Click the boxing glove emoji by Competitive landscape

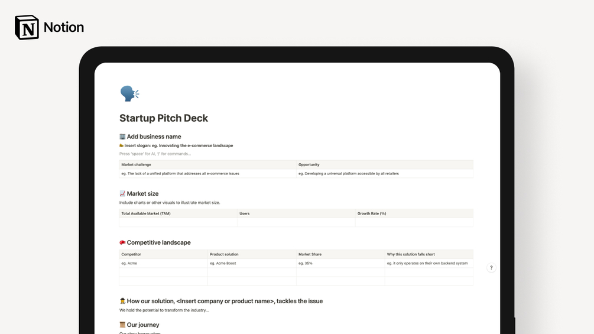click(122, 243)
